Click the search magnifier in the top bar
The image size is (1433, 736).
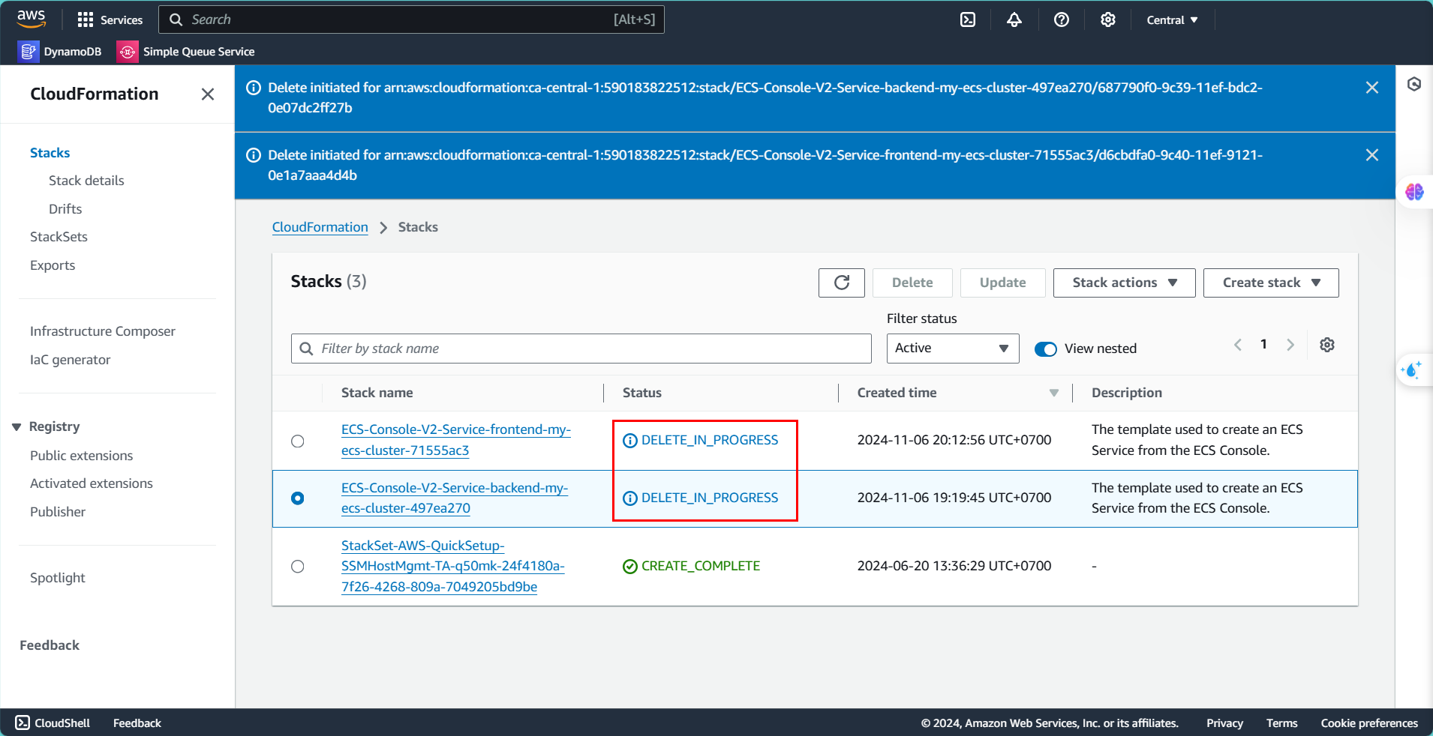point(176,19)
